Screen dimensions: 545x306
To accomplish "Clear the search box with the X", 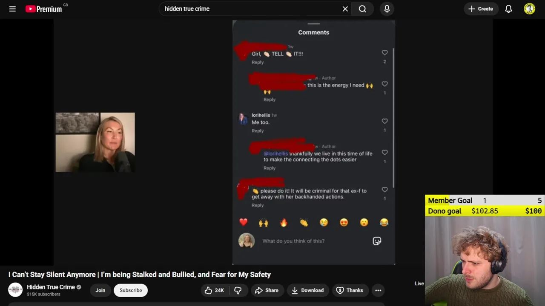I will pyautogui.click(x=345, y=8).
